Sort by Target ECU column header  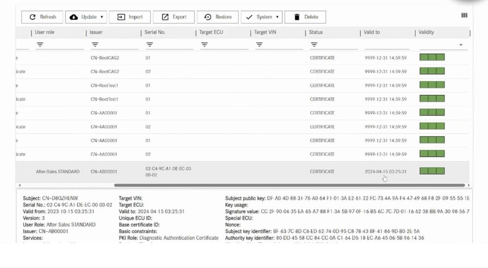[211, 32]
